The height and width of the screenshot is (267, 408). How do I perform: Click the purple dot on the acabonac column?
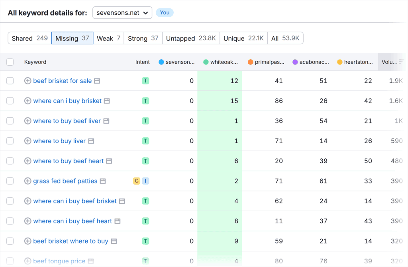pyautogui.click(x=295, y=62)
